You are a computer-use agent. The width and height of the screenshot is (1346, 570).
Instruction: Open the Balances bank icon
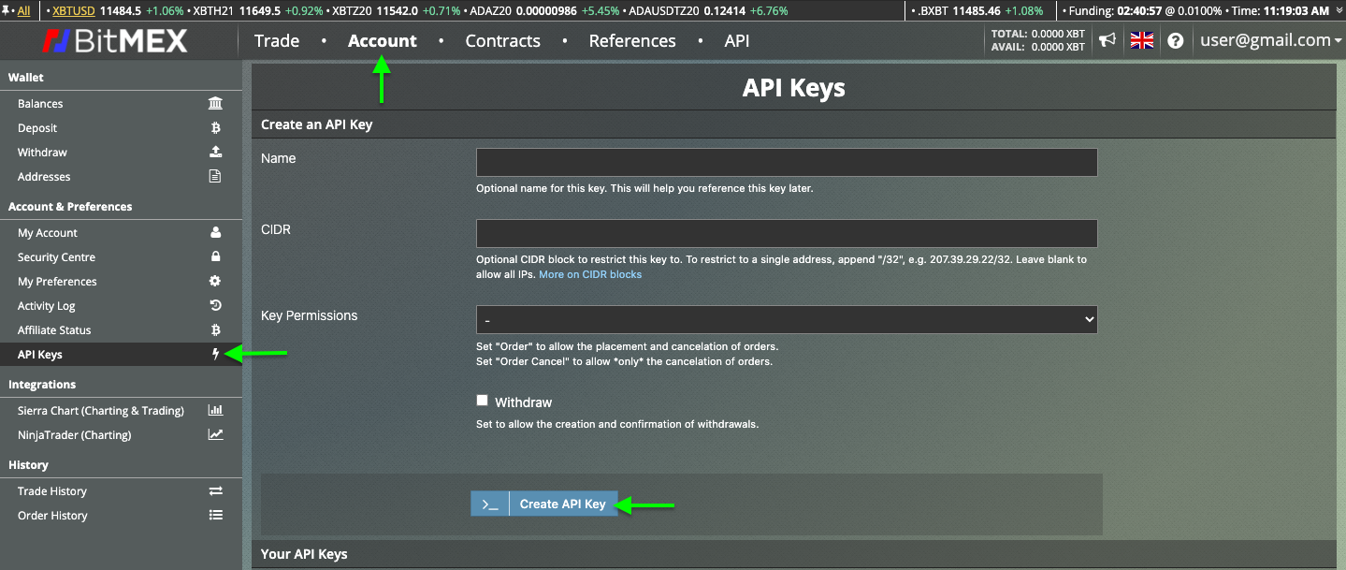click(x=215, y=104)
